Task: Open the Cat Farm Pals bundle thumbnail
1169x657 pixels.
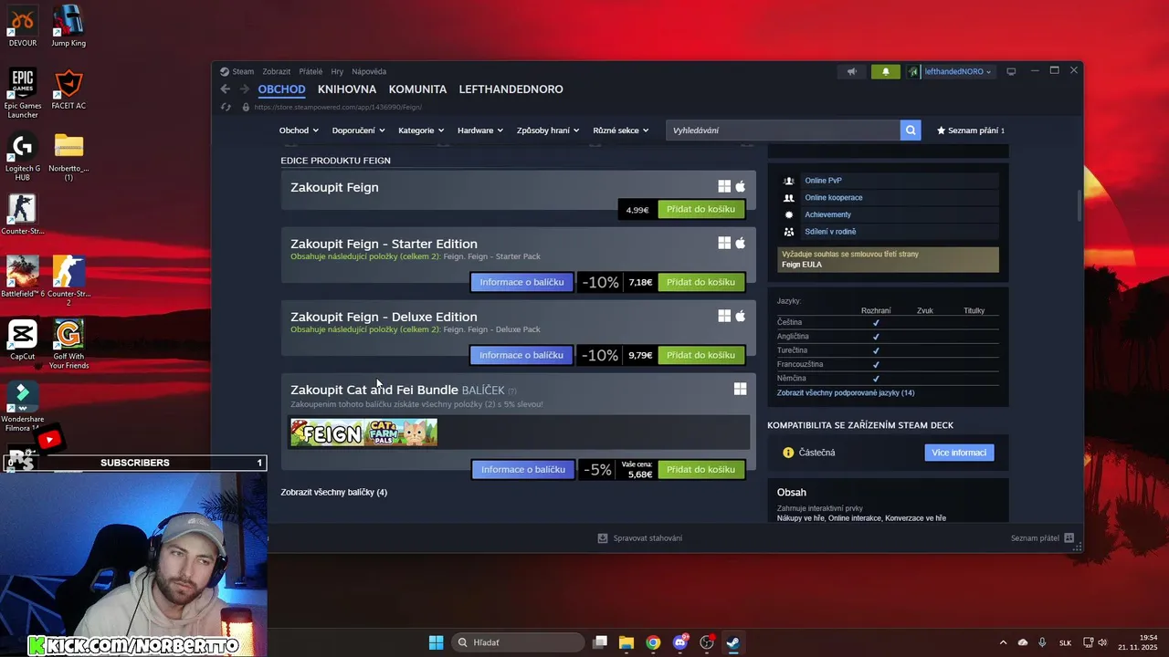Action: coord(400,433)
